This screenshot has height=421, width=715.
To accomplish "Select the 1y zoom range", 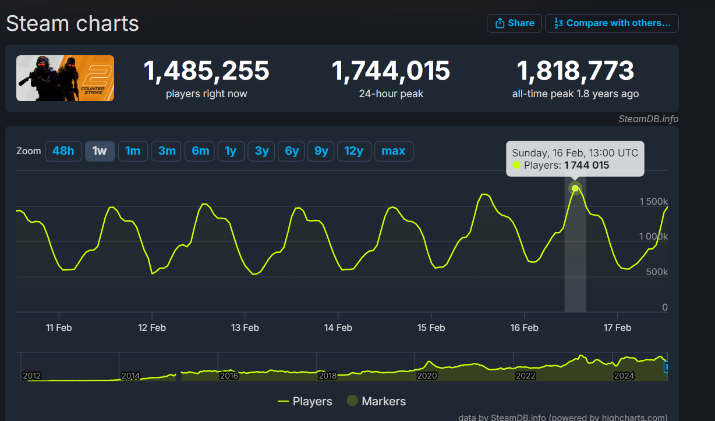I will (x=231, y=151).
